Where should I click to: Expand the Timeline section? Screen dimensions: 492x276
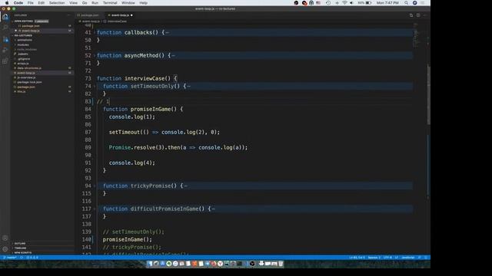point(20,248)
